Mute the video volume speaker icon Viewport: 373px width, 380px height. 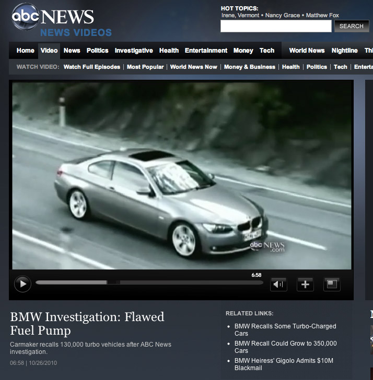pyautogui.click(x=278, y=284)
